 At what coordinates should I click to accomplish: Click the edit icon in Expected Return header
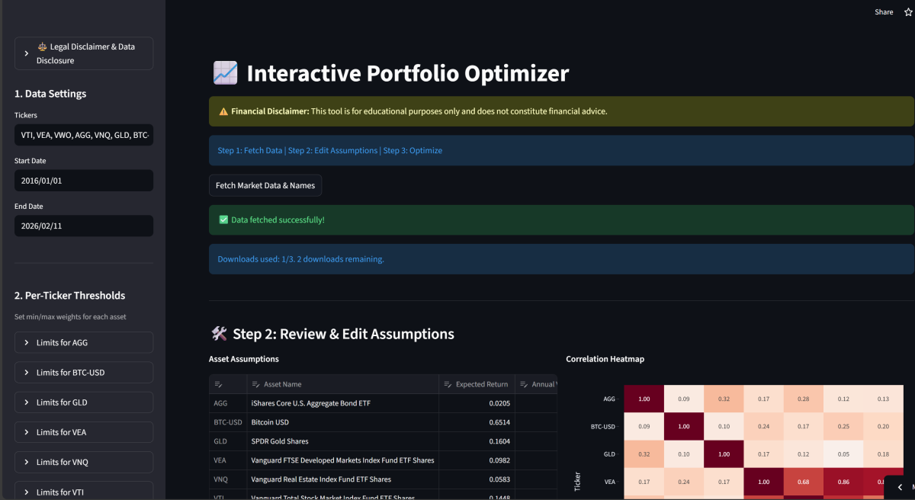(448, 384)
